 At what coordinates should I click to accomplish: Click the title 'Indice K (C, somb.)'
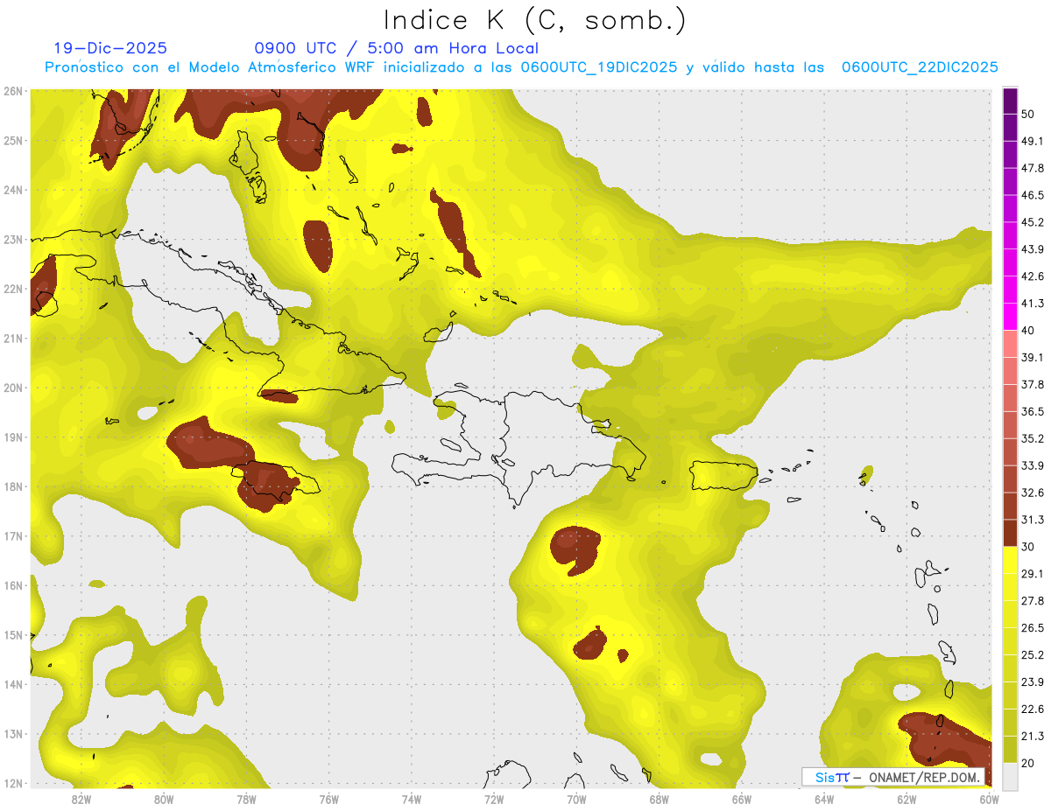[x=534, y=21]
